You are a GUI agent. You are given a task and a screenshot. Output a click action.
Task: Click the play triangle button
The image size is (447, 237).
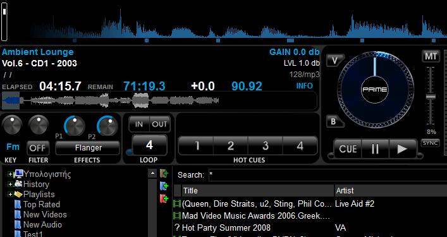(402, 149)
